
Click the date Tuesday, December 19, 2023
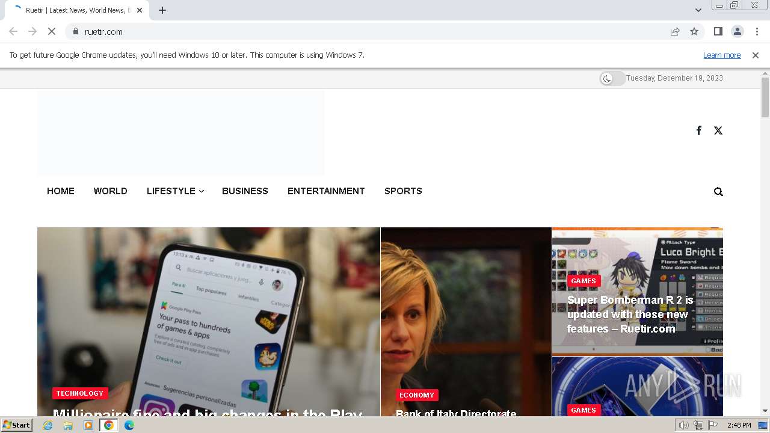click(x=674, y=78)
